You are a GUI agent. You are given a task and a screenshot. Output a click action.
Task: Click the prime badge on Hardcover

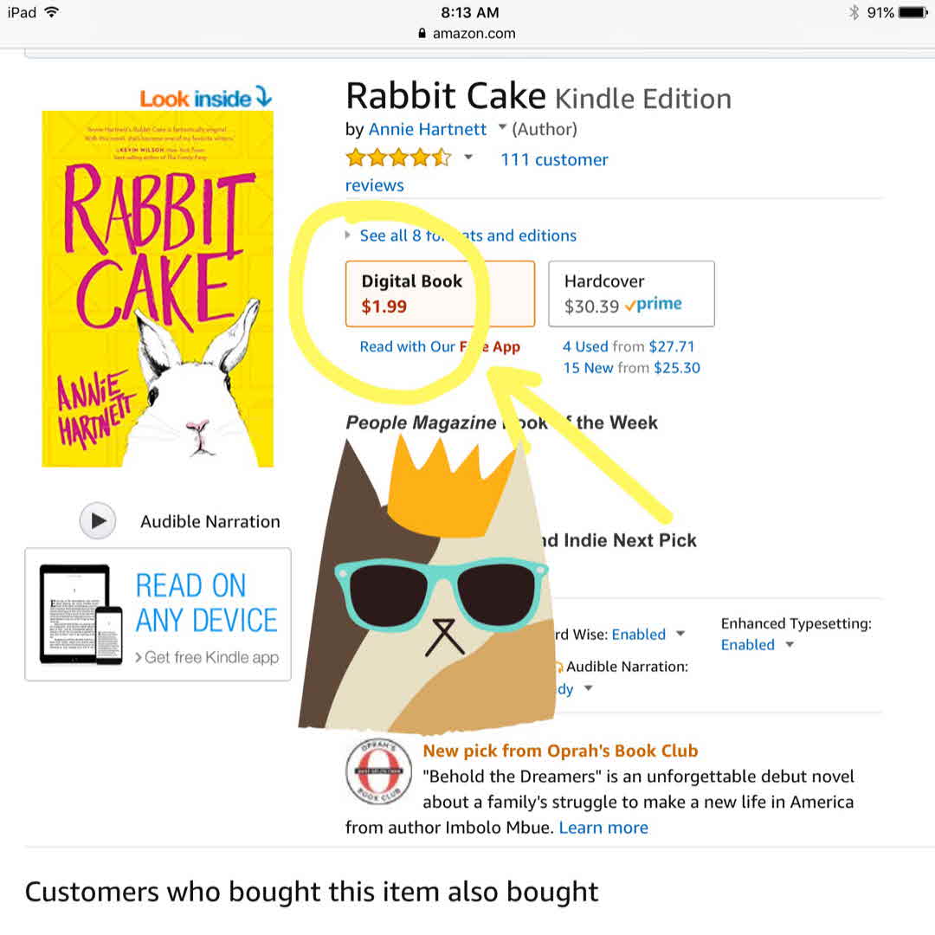(653, 304)
